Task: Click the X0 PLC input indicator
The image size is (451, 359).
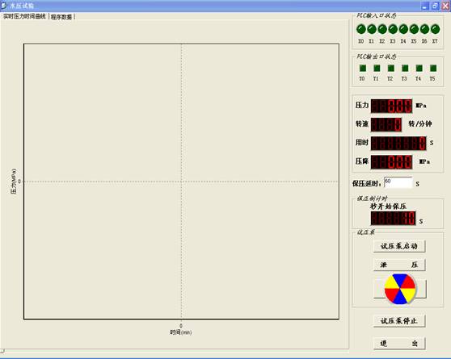Action: click(x=361, y=29)
